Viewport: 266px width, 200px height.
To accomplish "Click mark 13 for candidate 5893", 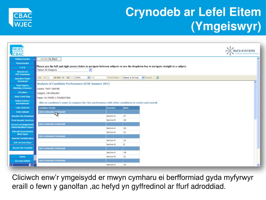I will (x=125, y=140).
